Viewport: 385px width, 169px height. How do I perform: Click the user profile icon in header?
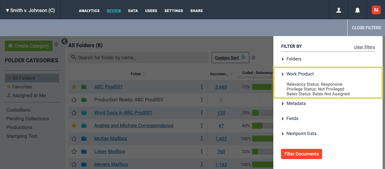point(339,10)
